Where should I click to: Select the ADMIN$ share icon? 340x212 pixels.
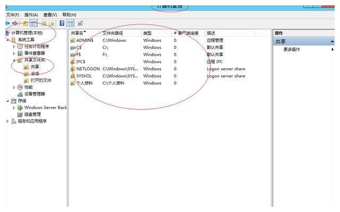click(x=73, y=40)
